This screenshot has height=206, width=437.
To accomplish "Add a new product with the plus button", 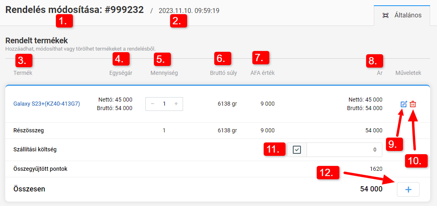I will [408, 189].
